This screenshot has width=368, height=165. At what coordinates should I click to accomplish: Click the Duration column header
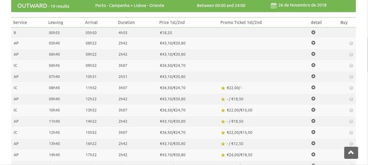[x=126, y=22]
